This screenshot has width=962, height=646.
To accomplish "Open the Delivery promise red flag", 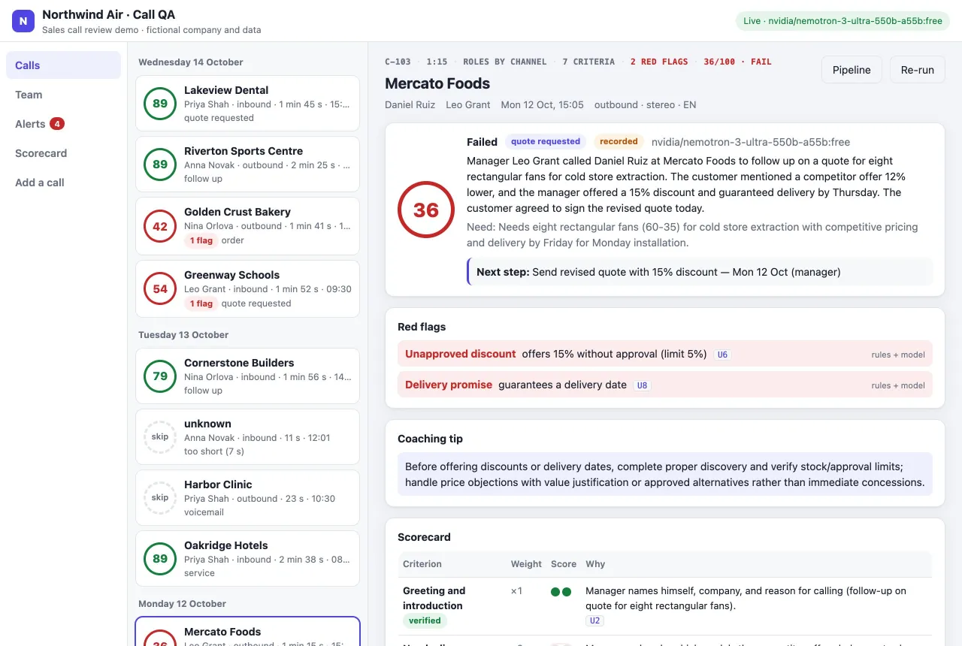I will coord(665,385).
